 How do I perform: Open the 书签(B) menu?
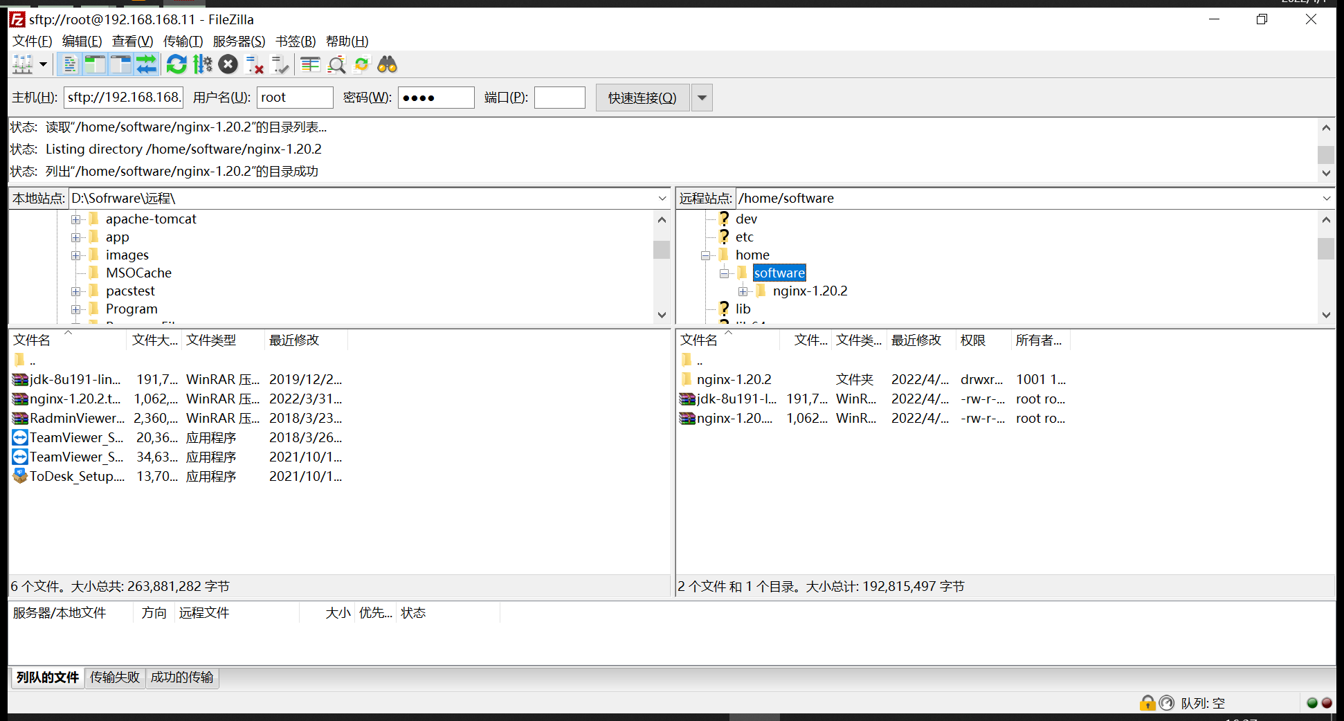[x=296, y=42]
